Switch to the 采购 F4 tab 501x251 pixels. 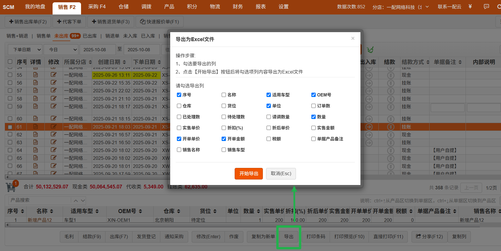click(x=97, y=7)
